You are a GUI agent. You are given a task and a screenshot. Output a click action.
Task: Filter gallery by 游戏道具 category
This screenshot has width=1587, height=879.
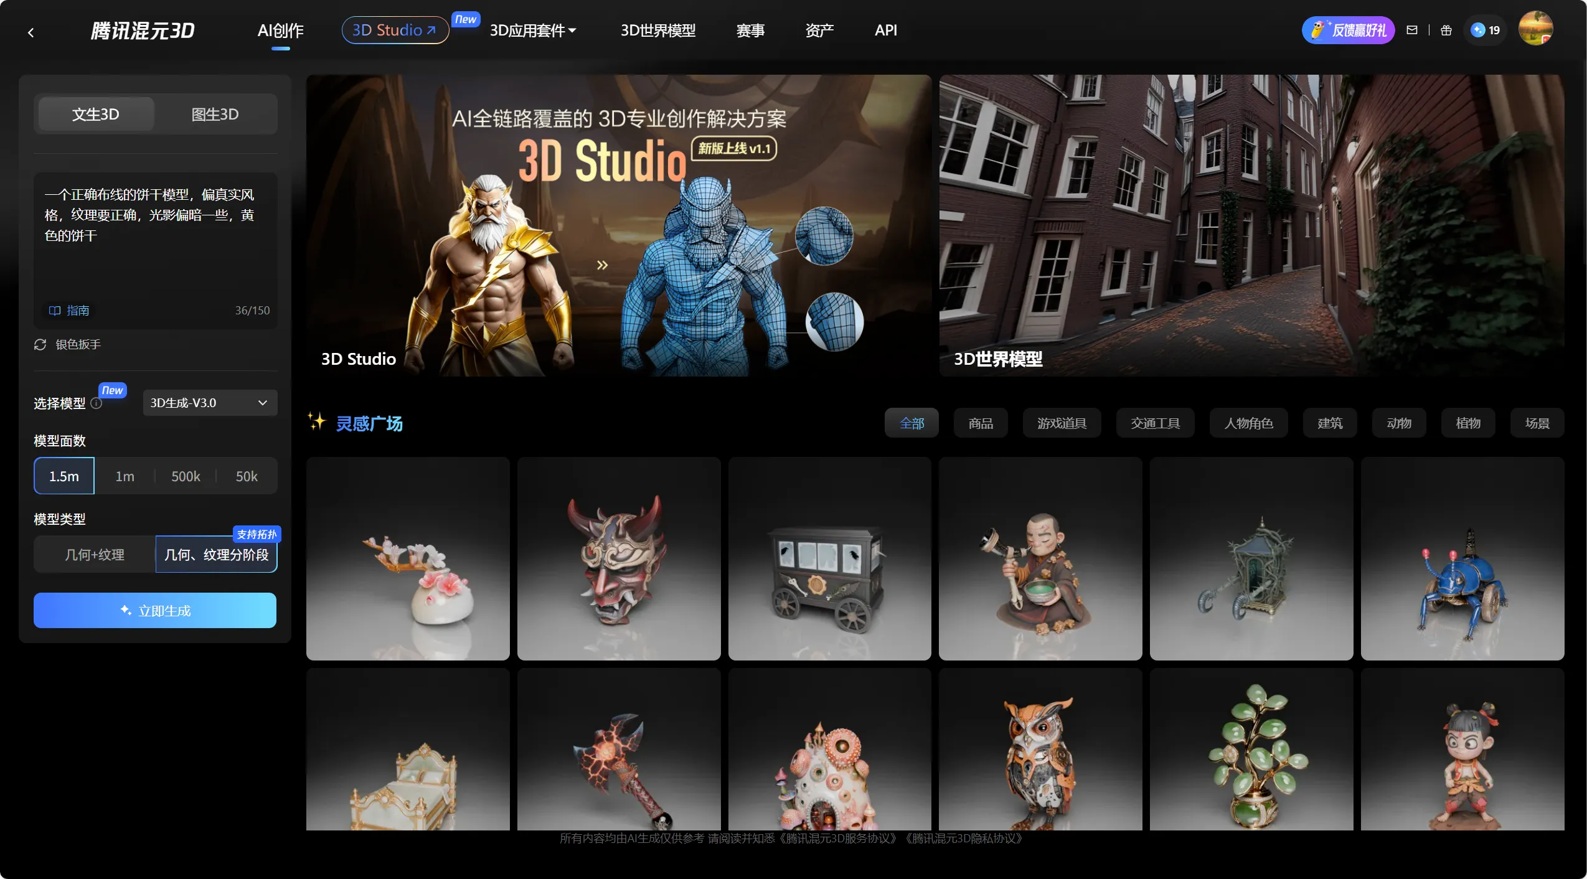click(1061, 423)
